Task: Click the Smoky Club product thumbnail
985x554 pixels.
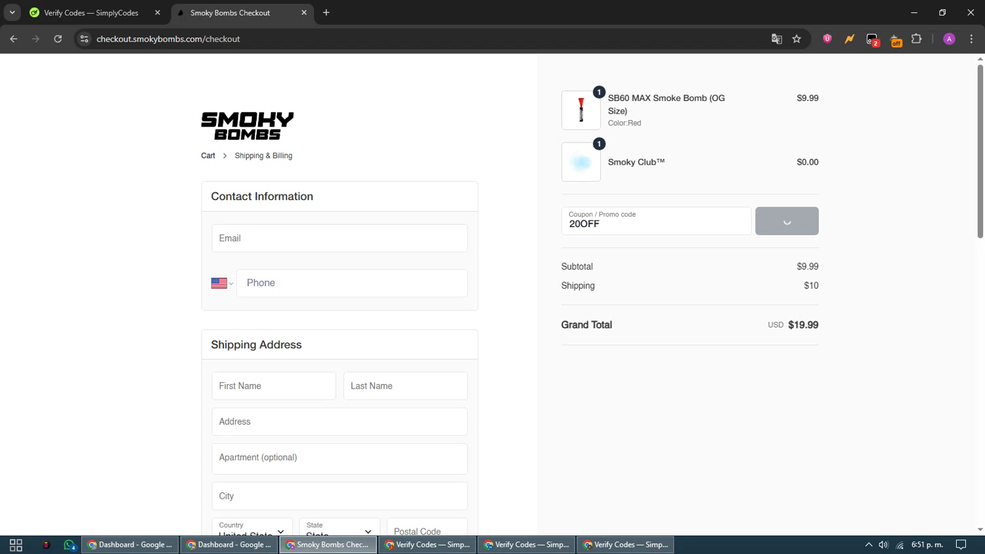Action: click(581, 162)
